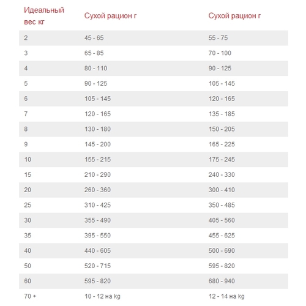The image size is (306, 306).
Task: Select the second 'Сухой рацион г' column header
Action: coord(234,16)
